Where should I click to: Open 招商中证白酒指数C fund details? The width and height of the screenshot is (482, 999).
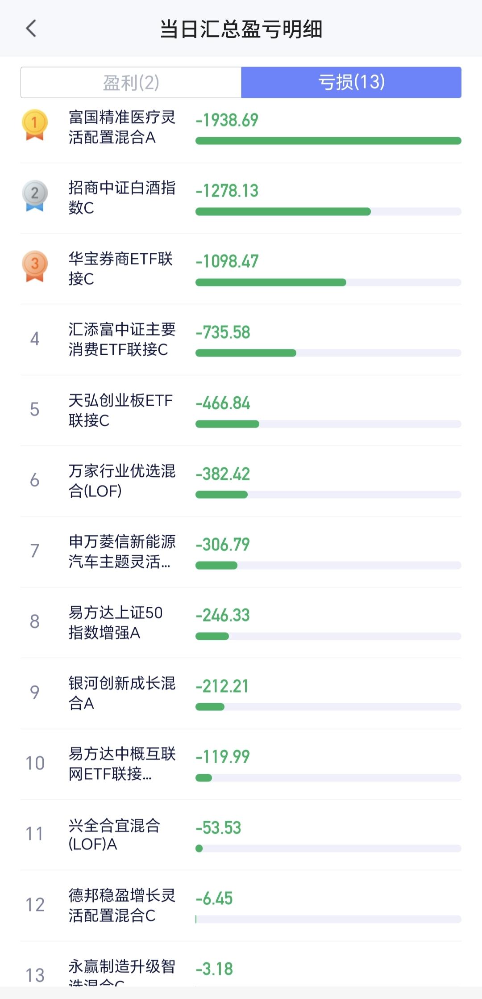click(121, 197)
